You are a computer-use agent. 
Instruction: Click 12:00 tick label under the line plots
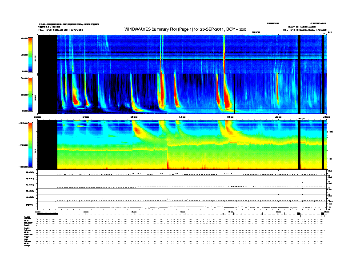pyautogui.click(x=182, y=212)
